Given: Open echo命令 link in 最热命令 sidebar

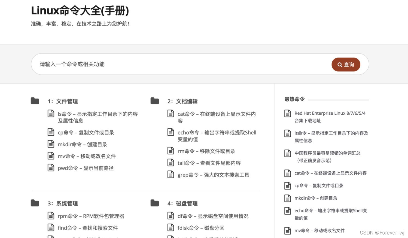Looking at the screenshot, I should pos(331,214).
